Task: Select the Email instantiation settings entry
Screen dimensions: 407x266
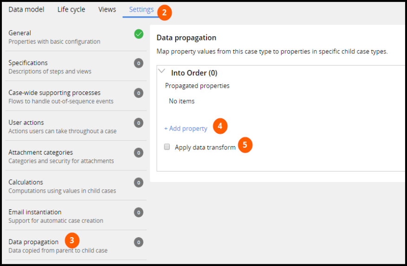Action: click(x=35, y=212)
